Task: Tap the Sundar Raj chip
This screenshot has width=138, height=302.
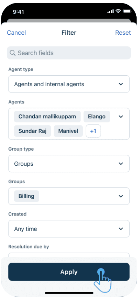Action: pyautogui.click(x=32, y=131)
